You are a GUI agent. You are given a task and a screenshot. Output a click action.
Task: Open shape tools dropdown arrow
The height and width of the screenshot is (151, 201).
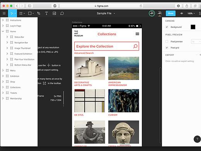click(33, 14)
